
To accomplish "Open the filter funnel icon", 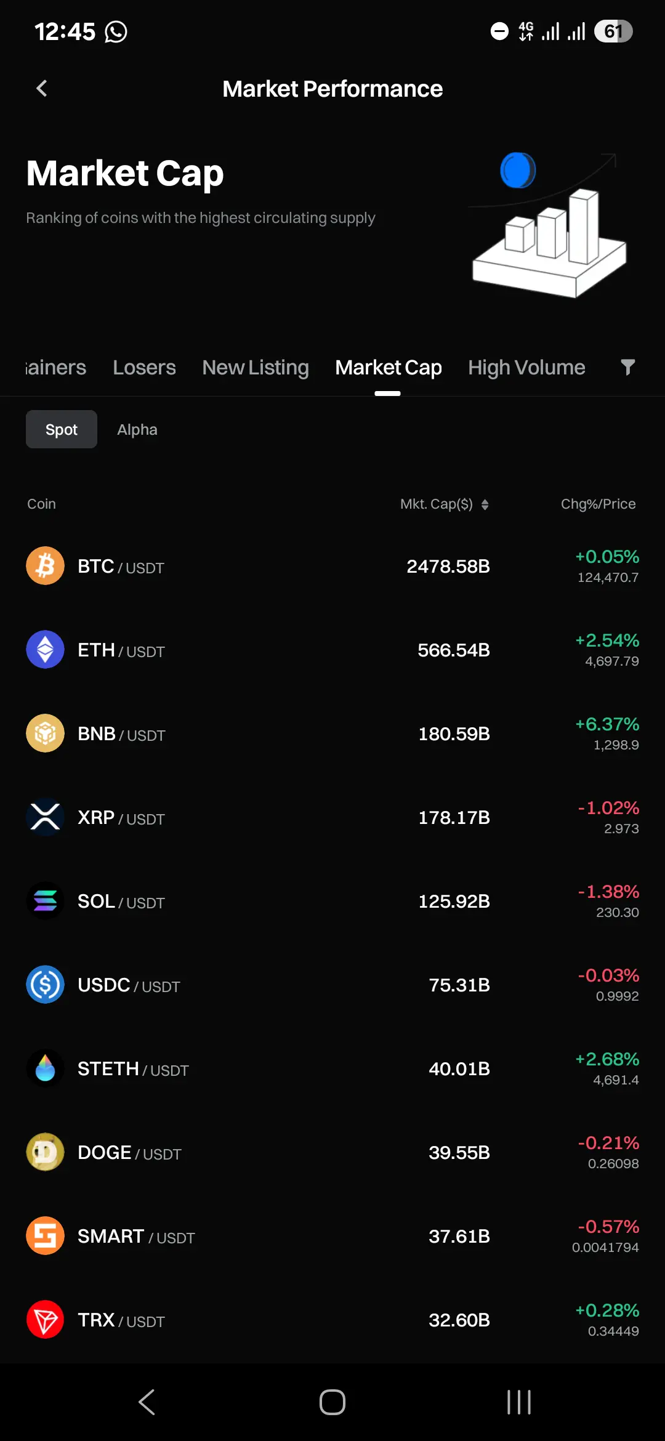I will click(627, 368).
